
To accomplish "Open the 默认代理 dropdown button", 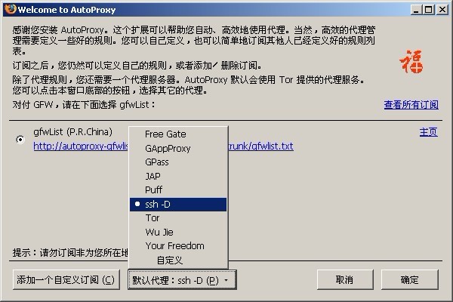I will [182, 280].
